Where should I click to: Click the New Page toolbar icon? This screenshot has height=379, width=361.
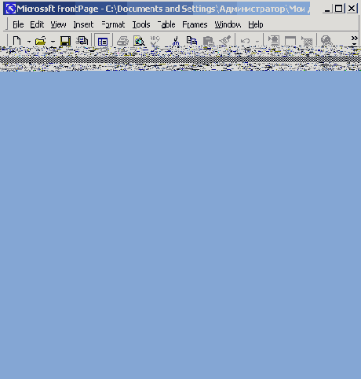[17, 41]
